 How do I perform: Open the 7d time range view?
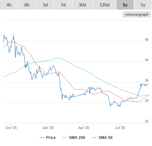[x=63, y=5]
